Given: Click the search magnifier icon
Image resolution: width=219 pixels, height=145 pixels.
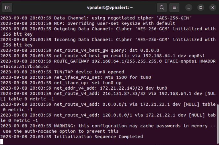Looking at the screenshot, I should coord(162,7).
